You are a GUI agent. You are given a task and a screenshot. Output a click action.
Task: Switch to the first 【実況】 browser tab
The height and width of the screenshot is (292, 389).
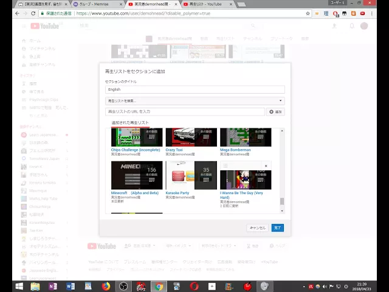click(42, 4)
